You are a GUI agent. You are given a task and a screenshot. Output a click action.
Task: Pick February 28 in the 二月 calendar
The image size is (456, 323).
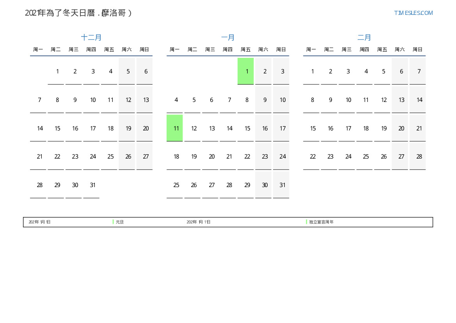419,157
